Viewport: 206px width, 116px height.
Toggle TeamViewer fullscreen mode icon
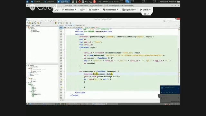click(145, 14)
